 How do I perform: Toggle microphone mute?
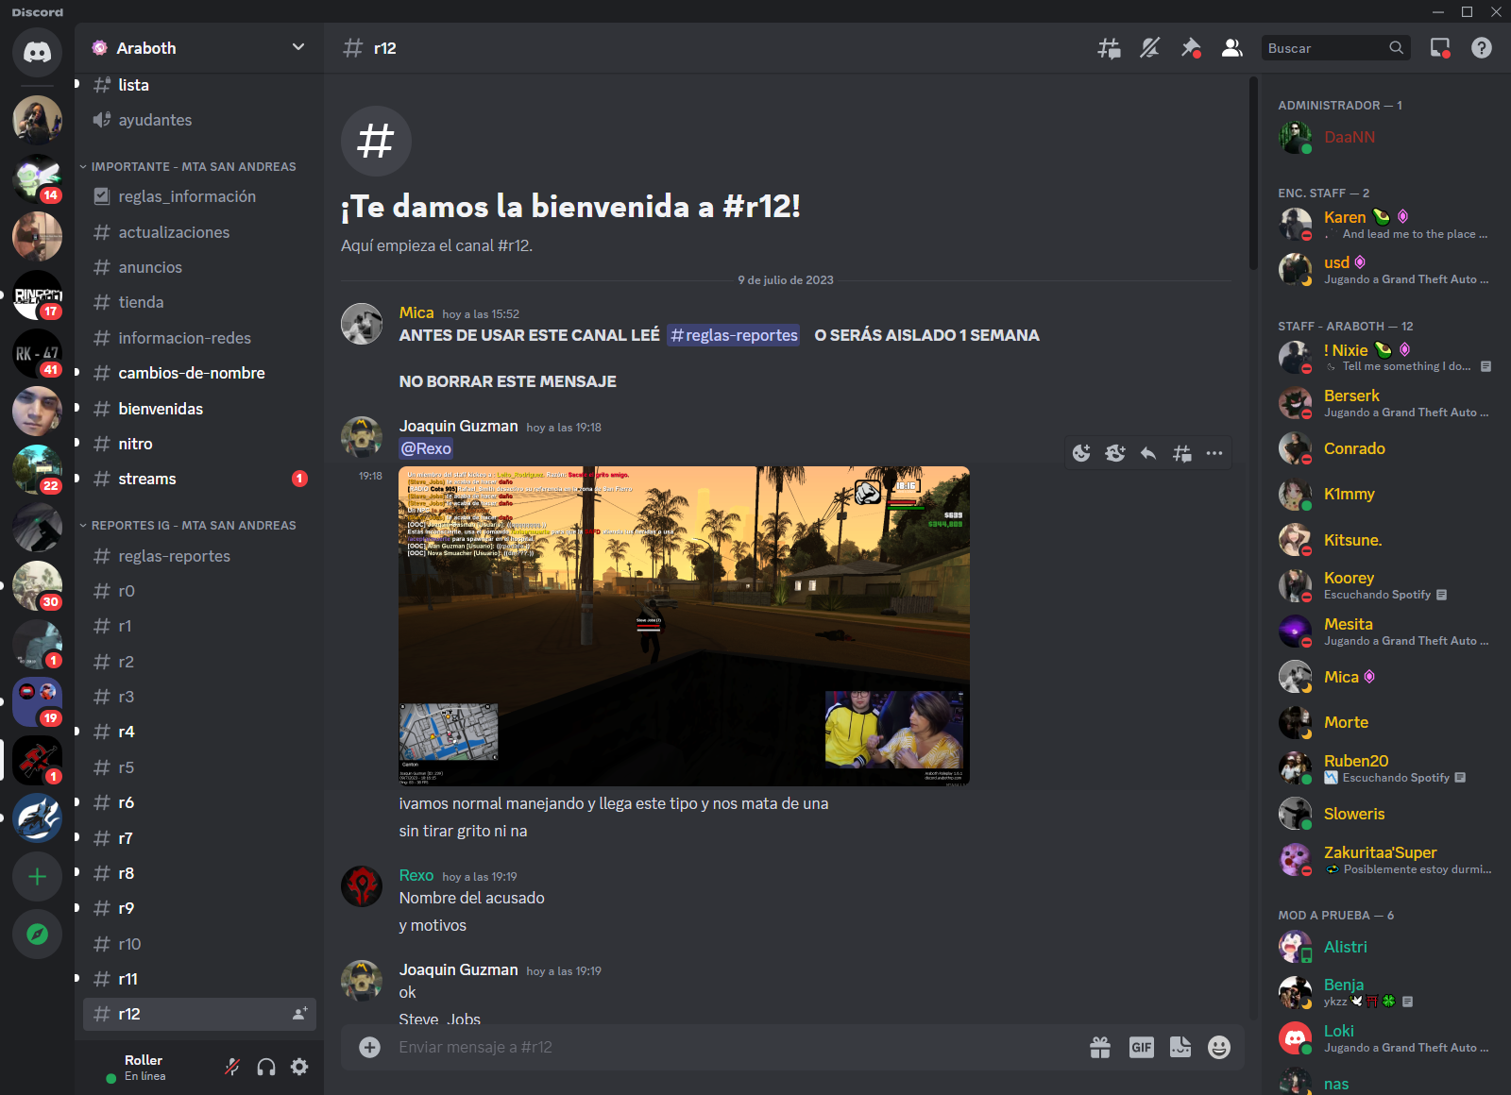(232, 1067)
